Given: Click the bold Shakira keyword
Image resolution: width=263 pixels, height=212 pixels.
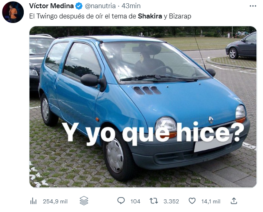Looking at the screenshot, I should [150, 16].
